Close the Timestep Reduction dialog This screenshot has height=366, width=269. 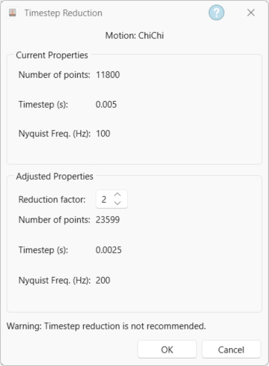pyautogui.click(x=251, y=13)
